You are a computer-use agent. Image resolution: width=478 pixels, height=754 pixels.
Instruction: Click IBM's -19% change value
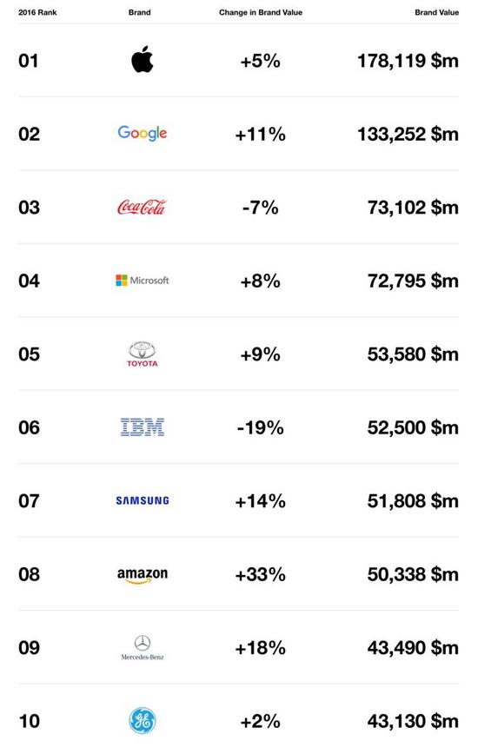click(260, 427)
